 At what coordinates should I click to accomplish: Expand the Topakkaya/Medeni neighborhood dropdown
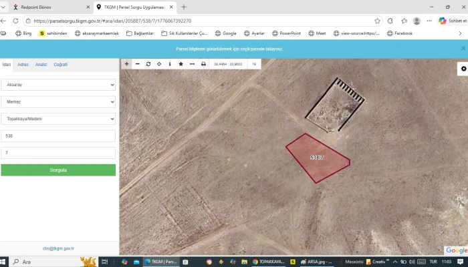coord(58,118)
